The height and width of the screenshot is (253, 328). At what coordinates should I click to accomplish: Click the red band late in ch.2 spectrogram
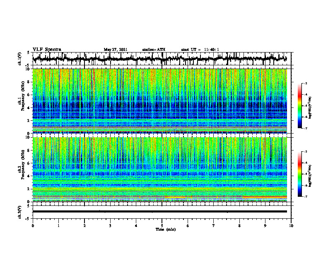click(x=265, y=197)
